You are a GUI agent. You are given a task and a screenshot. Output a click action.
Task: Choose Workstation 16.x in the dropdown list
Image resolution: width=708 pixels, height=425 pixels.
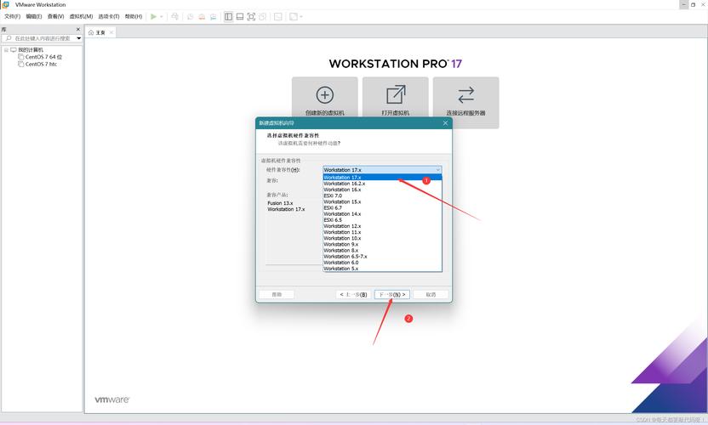382,190
